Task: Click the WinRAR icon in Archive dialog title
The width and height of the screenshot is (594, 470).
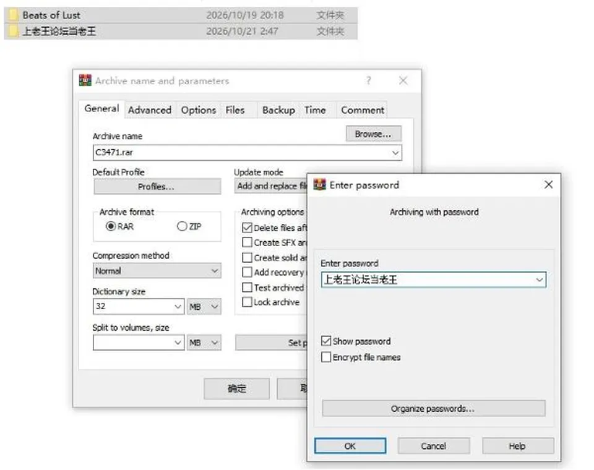Action: tap(85, 80)
